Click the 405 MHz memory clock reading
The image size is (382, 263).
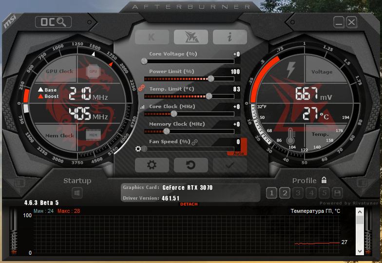point(89,114)
